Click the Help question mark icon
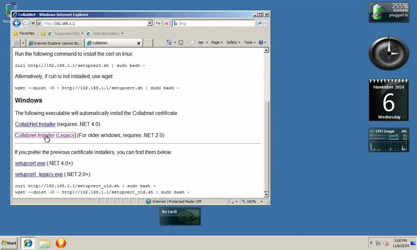Screen dimensions: 417x250 (x=261, y=42)
